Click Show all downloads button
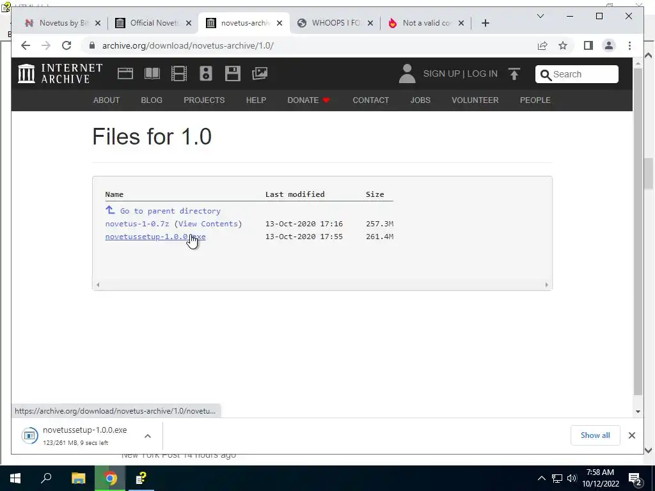 click(x=595, y=435)
